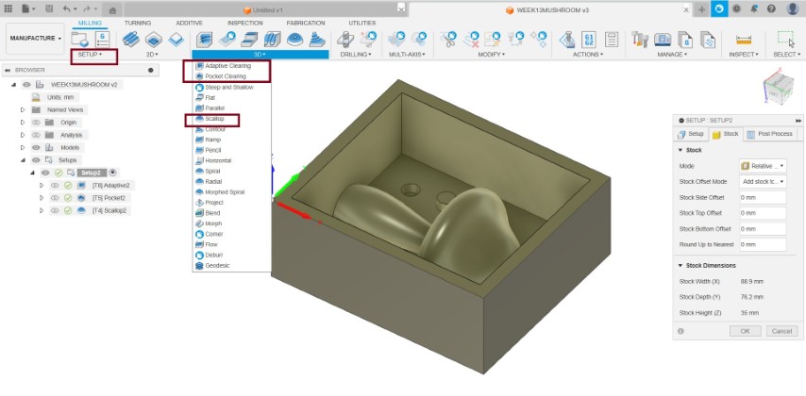The height and width of the screenshot is (396, 806).
Task: Select the 2D Pocket toolbar icon
Action: pos(154,39)
